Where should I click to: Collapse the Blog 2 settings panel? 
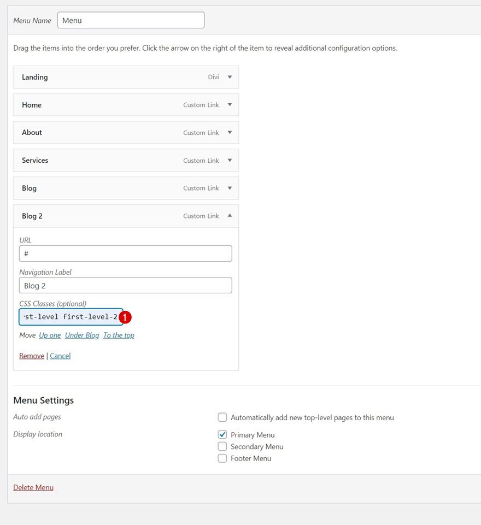(229, 216)
